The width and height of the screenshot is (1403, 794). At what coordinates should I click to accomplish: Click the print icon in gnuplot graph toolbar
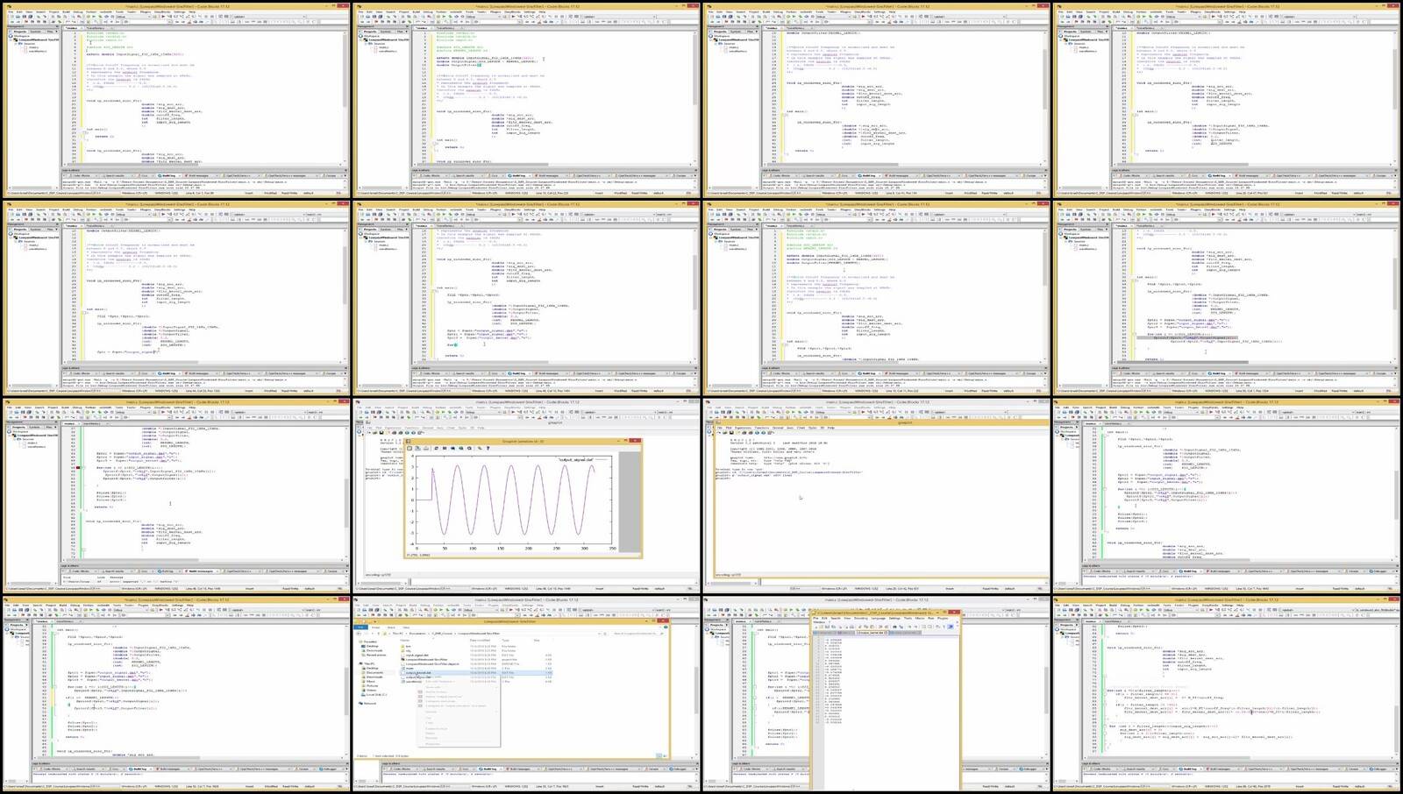coord(419,448)
